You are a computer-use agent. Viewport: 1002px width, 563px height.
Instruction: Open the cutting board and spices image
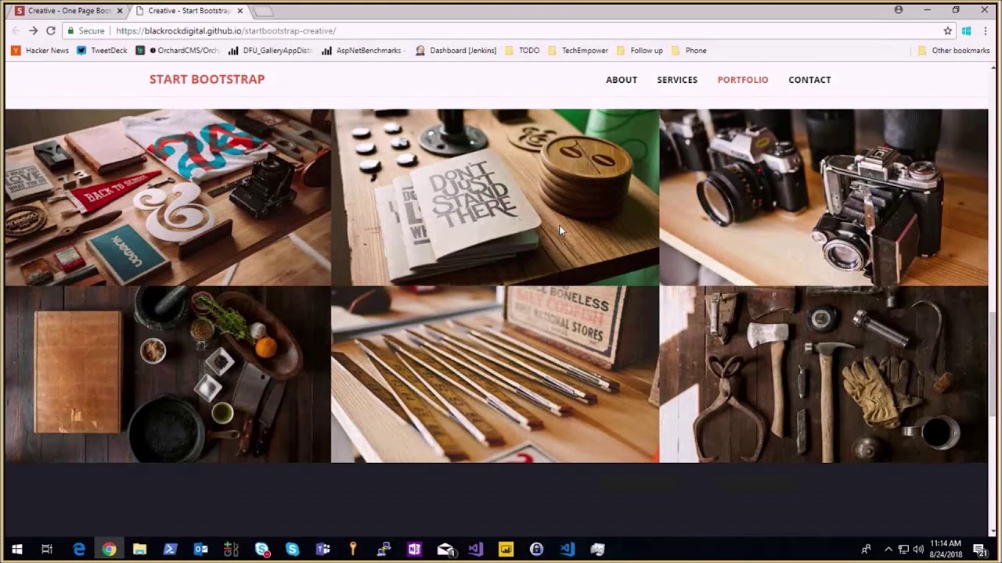168,375
